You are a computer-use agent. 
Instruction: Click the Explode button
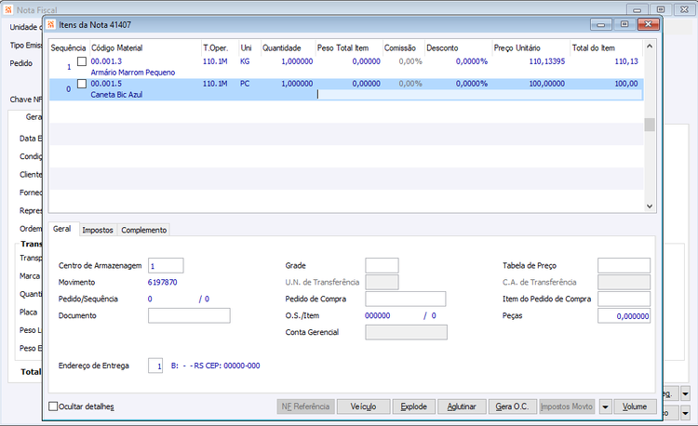point(413,406)
